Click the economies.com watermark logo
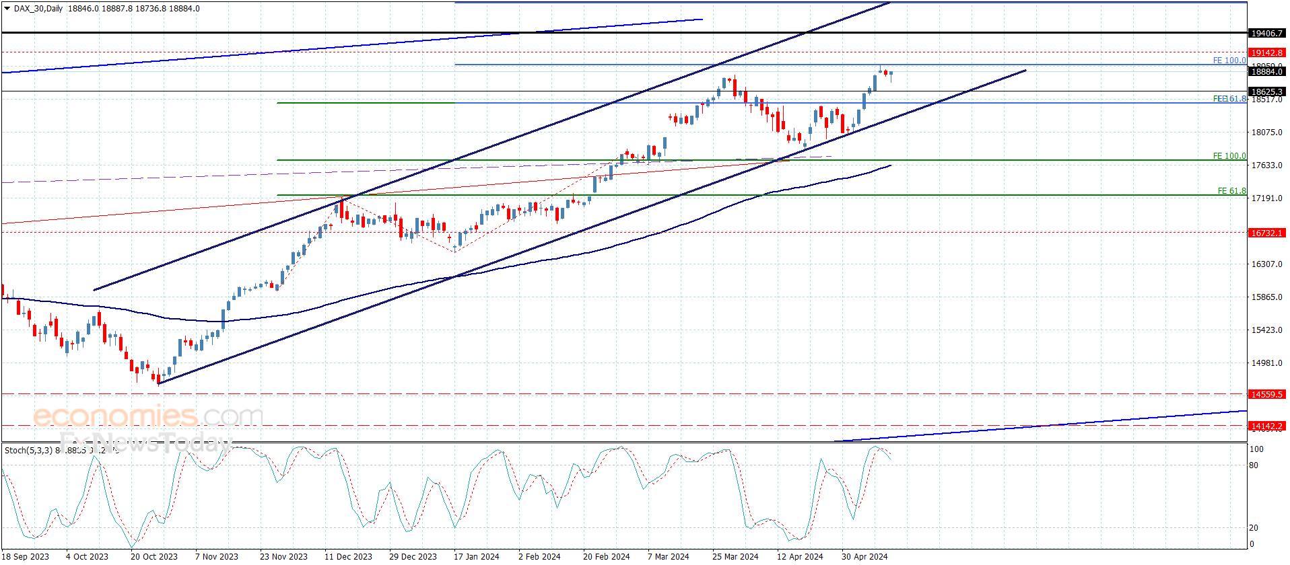 tap(148, 416)
